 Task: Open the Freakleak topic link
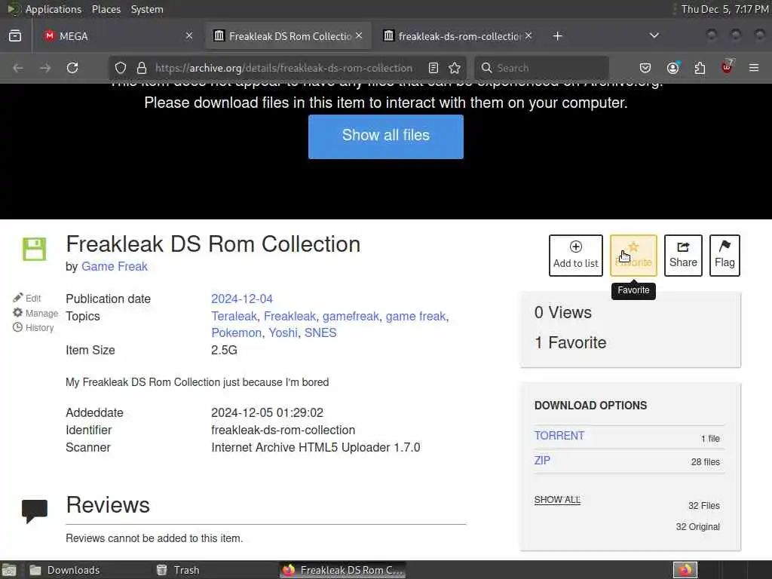pos(289,316)
